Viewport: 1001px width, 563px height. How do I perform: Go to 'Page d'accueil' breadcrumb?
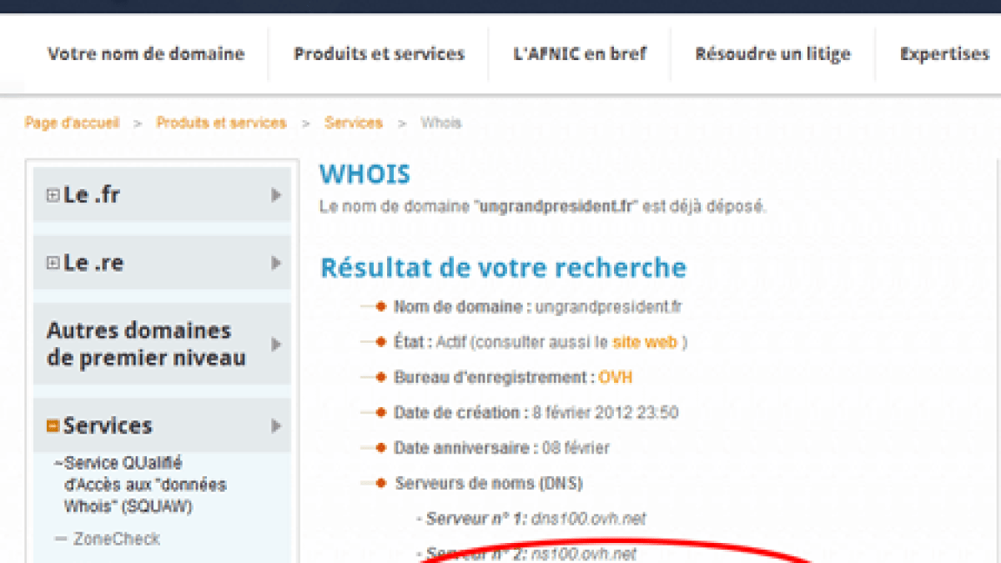pyautogui.click(x=72, y=123)
